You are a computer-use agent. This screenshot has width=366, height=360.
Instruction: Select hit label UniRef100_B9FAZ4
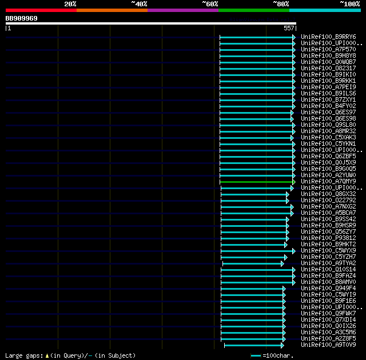point(328,276)
